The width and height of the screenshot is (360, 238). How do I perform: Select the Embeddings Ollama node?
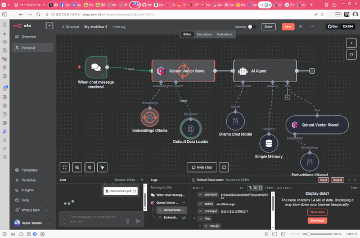point(150,118)
